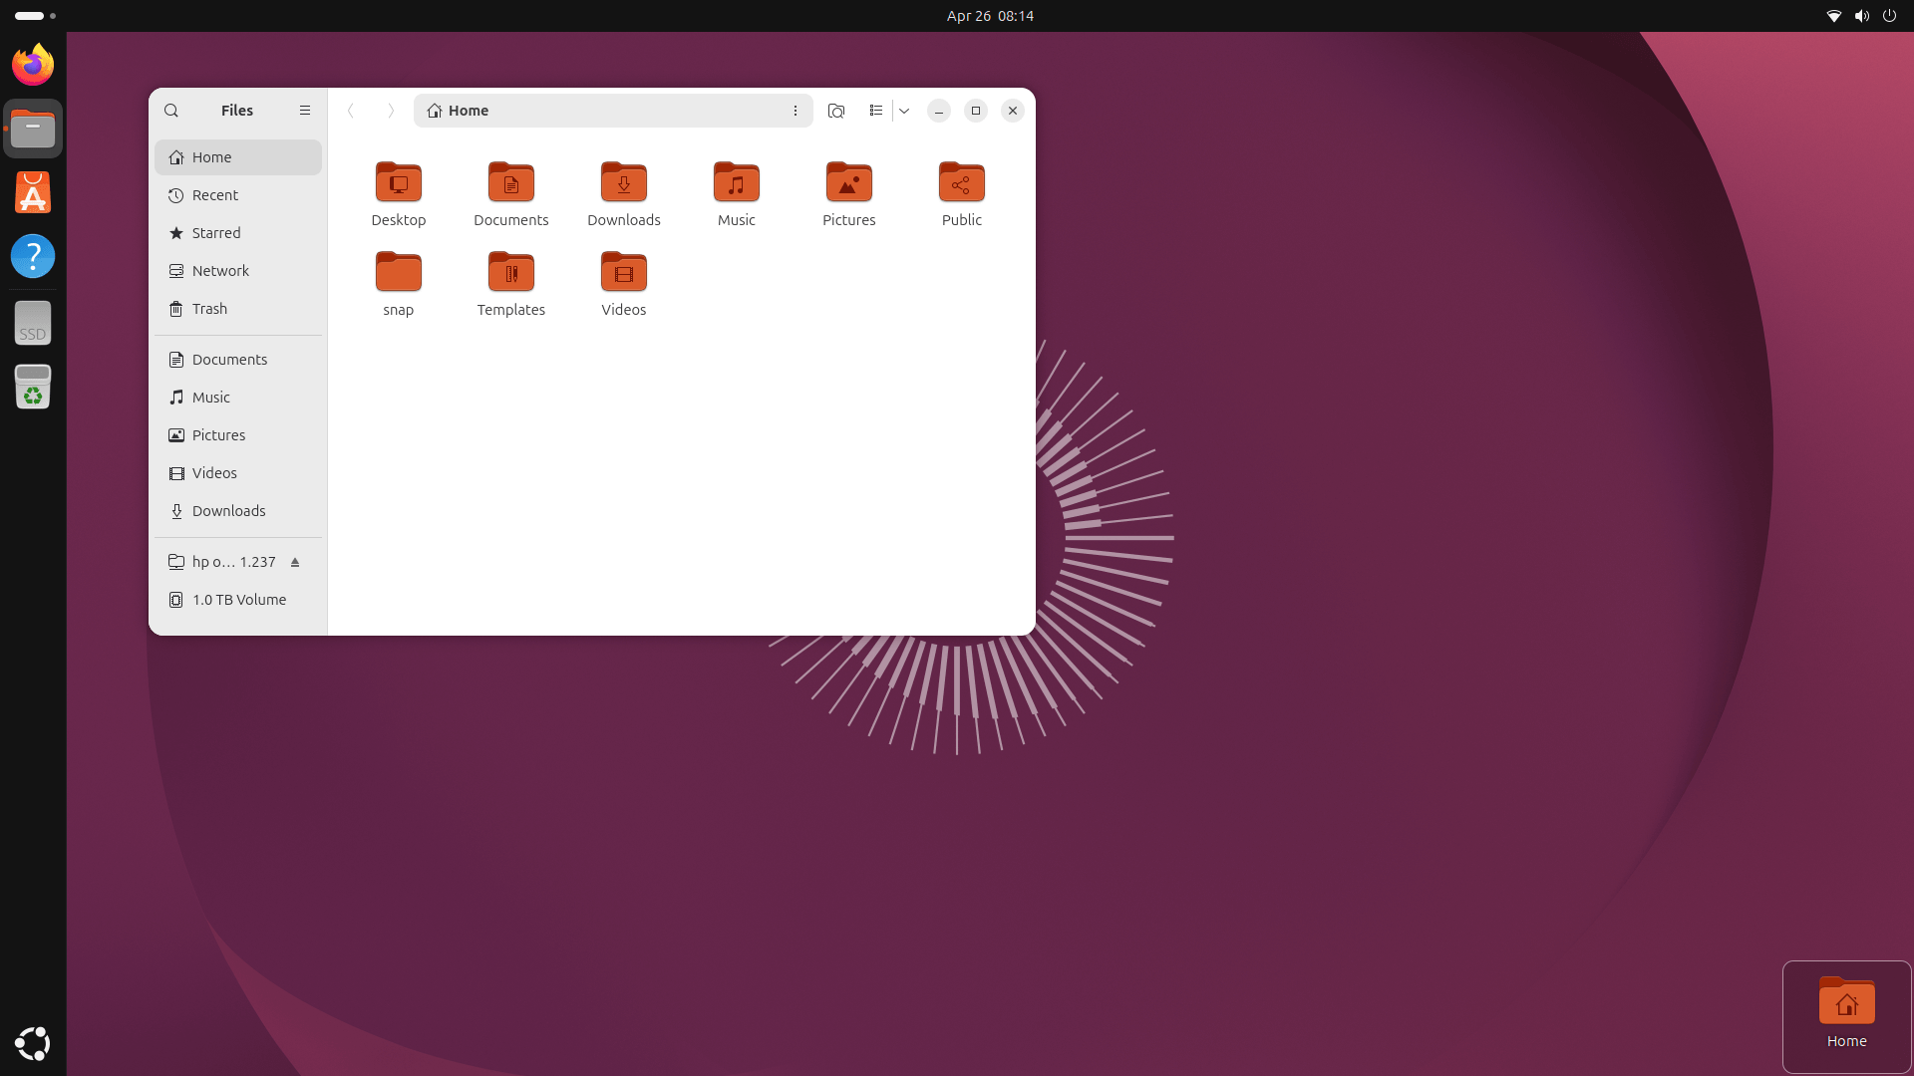Open the Downloads folder icon

[x=624, y=182]
